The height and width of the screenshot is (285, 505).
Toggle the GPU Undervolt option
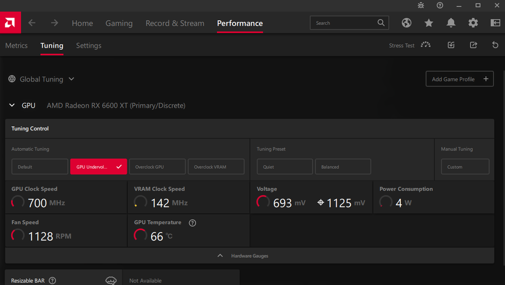(x=99, y=167)
